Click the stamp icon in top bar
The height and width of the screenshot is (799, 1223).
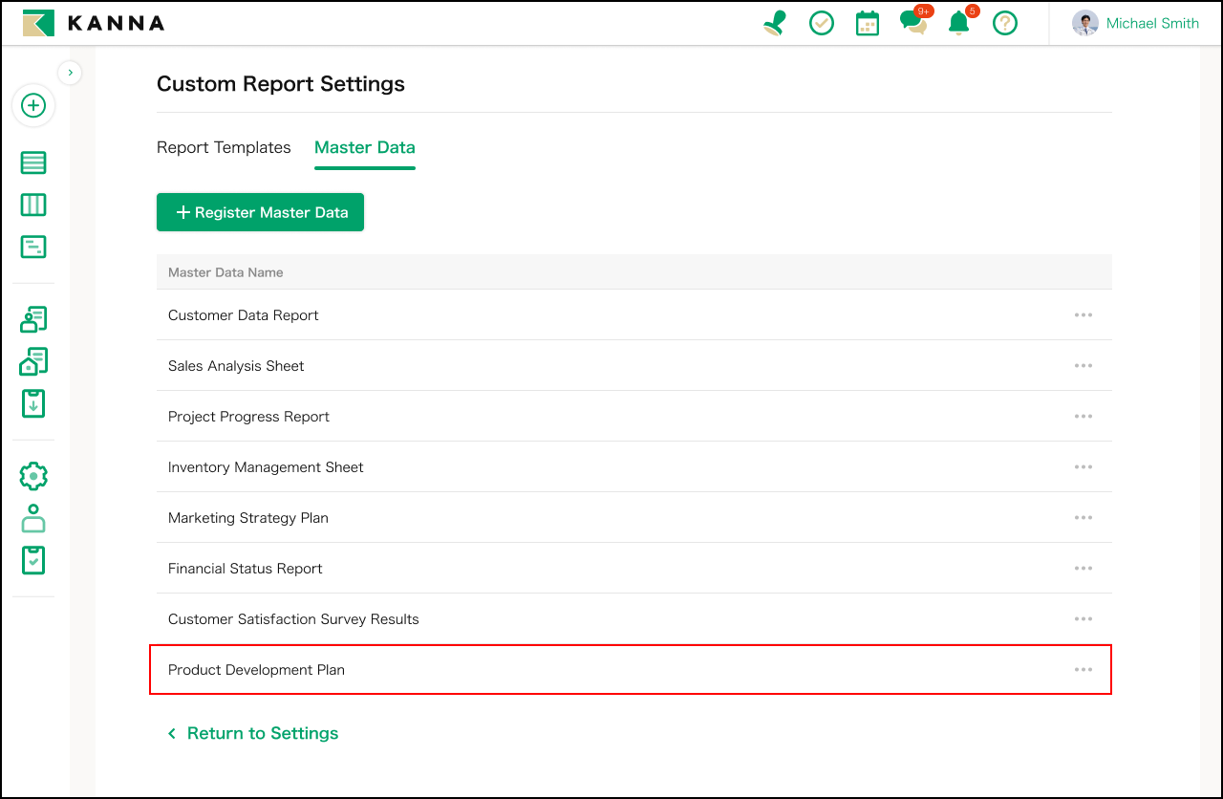(x=775, y=23)
